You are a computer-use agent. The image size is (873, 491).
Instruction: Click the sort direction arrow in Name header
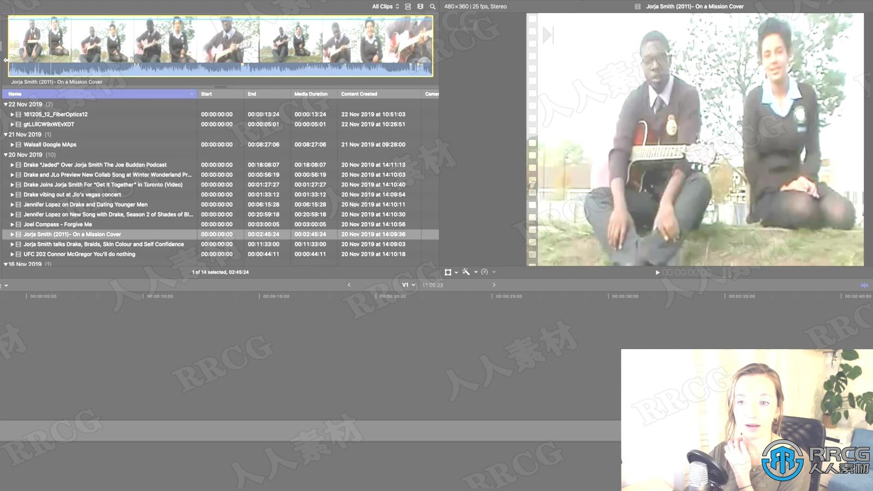pos(192,94)
